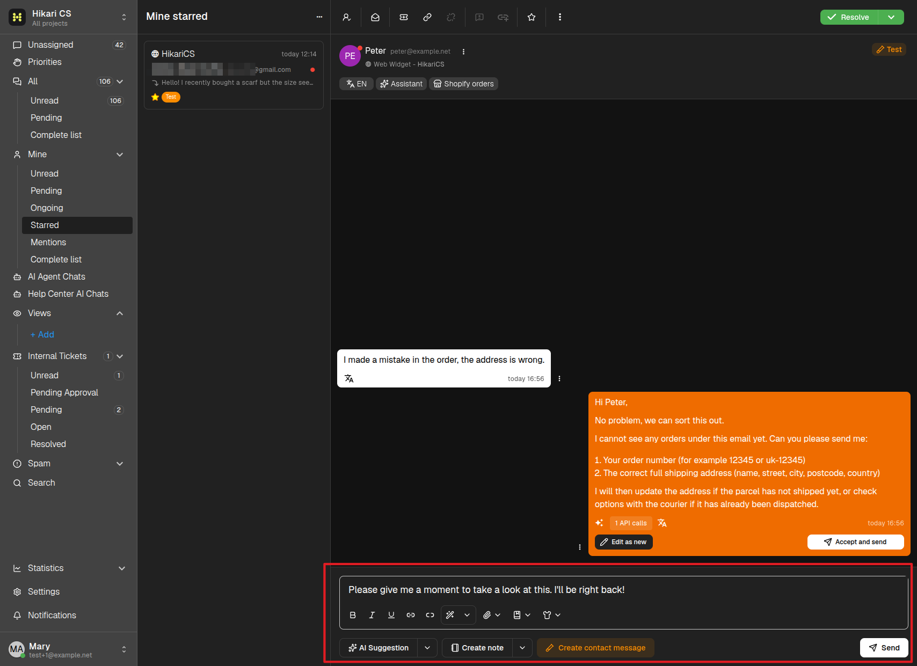Viewport: 917px width, 666px height.
Task: Translate the orange AI suggested reply
Action: pyautogui.click(x=663, y=523)
